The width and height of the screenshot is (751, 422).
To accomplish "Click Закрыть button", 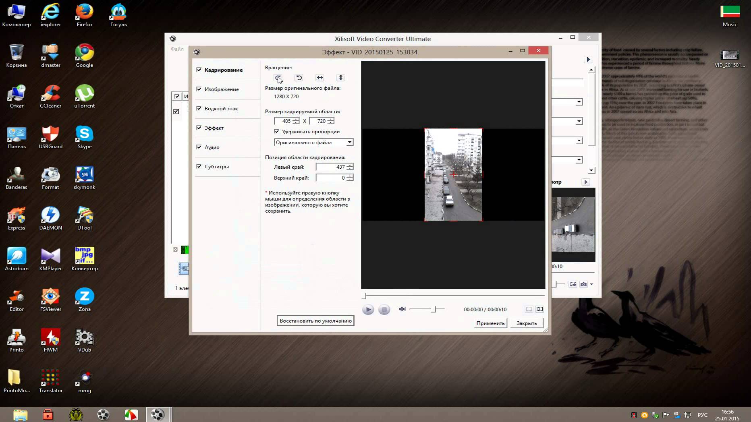I will (x=527, y=323).
